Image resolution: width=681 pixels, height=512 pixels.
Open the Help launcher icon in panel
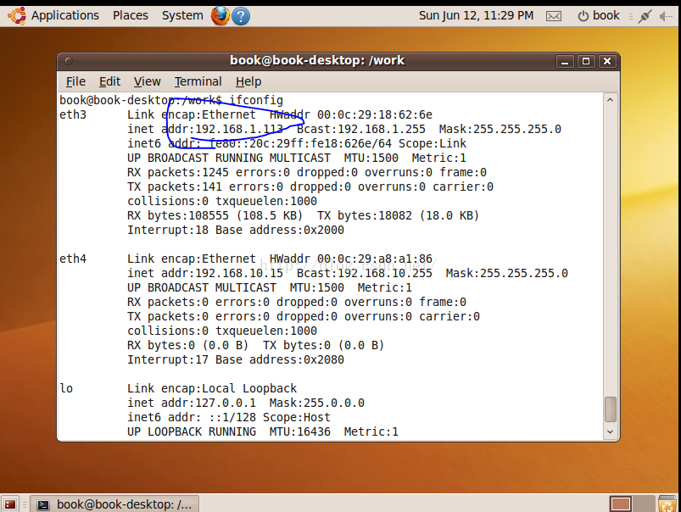point(241,16)
